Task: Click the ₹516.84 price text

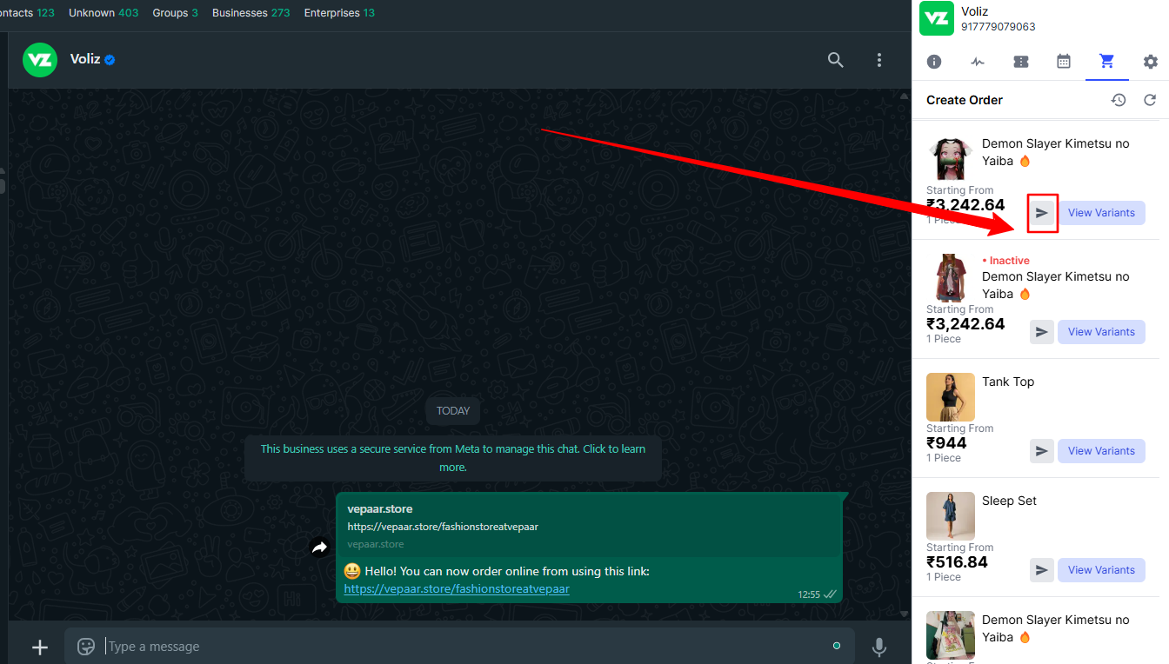Action: (x=957, y=562)
